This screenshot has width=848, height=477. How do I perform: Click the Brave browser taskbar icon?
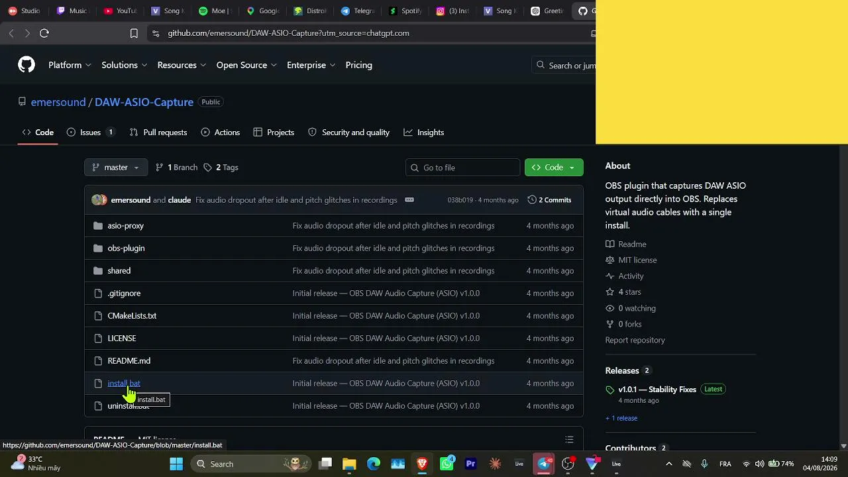pyautogui.click(x=422, y=464)
